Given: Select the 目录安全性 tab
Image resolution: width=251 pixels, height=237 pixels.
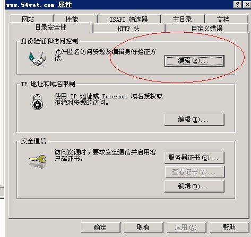Looking at the screenshot, I should [x=51, y=28].
